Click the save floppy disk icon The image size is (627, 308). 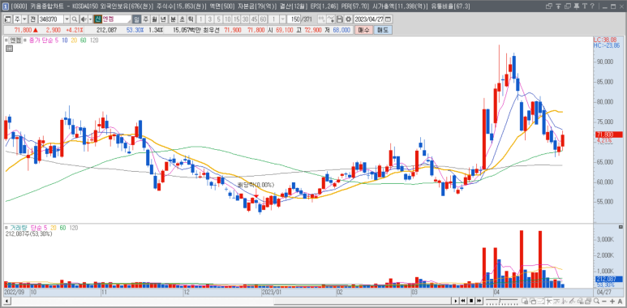coord(340,19)
